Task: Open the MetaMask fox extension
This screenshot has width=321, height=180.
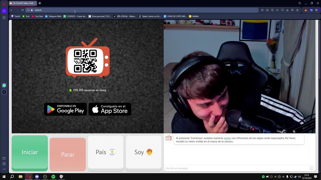Action: coord(306,10)
